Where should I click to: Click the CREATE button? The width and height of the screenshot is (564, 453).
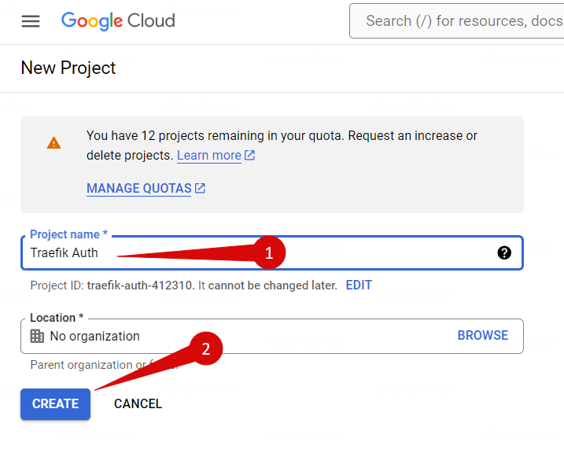(55, 403)
